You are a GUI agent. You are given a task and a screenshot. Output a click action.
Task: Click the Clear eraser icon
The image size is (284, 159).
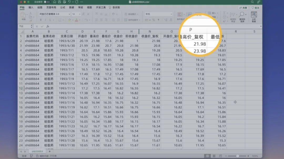[x=224, y=21]
